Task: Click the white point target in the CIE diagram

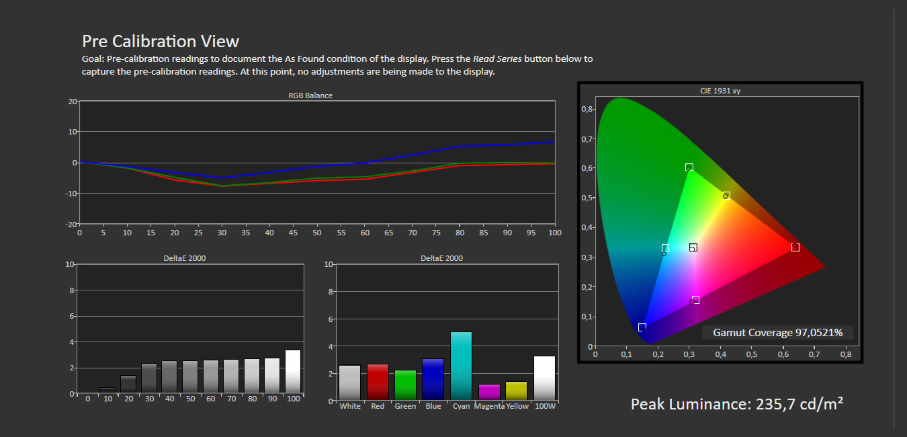Action: click(692, 247)
